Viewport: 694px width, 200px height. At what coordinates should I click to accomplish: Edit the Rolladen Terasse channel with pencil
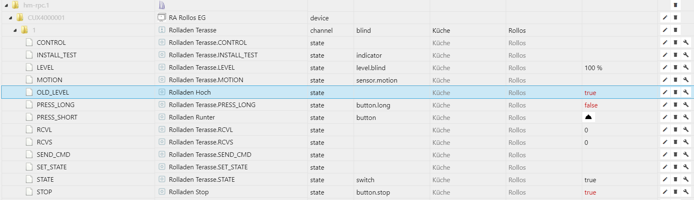tap(665, 30)
